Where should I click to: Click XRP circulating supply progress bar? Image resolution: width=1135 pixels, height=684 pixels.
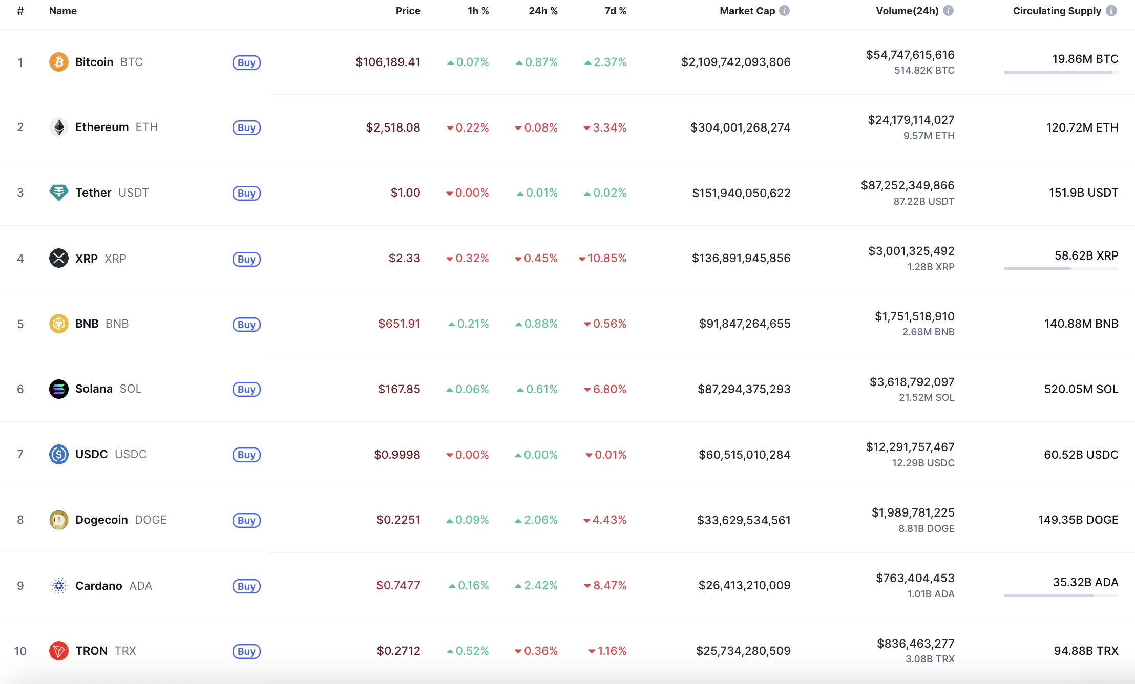pyautogui.click(x=1061, y=269)
